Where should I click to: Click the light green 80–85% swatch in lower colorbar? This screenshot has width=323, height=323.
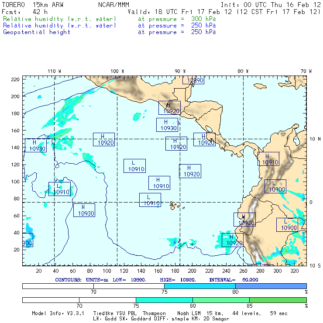click(221, 300)
